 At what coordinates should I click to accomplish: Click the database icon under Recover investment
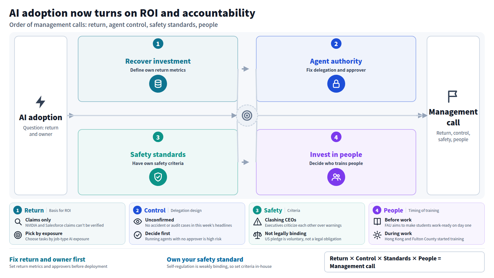click(x=158, y=84)
